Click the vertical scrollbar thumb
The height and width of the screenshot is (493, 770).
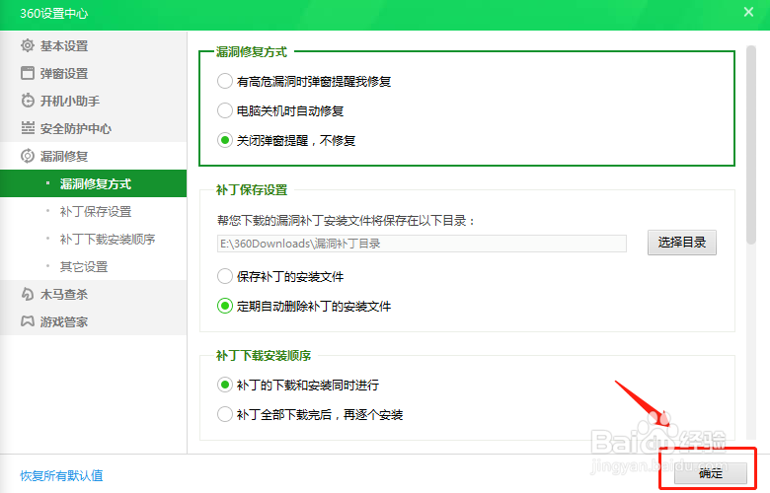[751, 145]
